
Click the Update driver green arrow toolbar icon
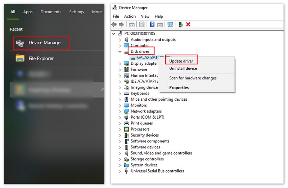pyautogui.click(x=181, y=24)
